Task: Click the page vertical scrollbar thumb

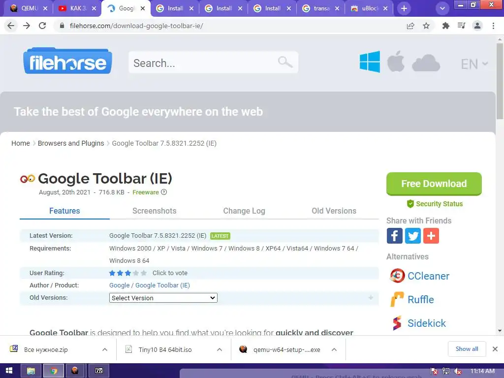Action: (x=500, y=80)
